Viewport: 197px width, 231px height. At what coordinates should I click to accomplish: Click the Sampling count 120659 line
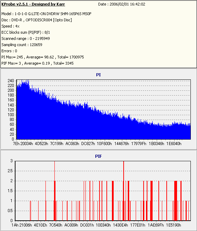pos(22,45)
